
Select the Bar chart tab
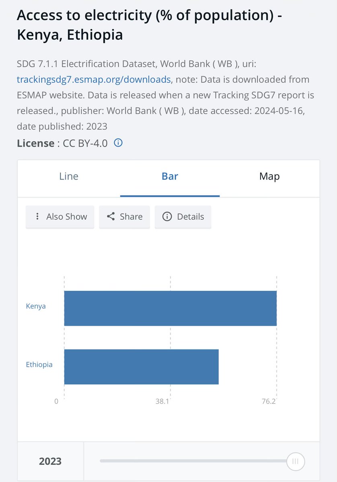point(170,176)
